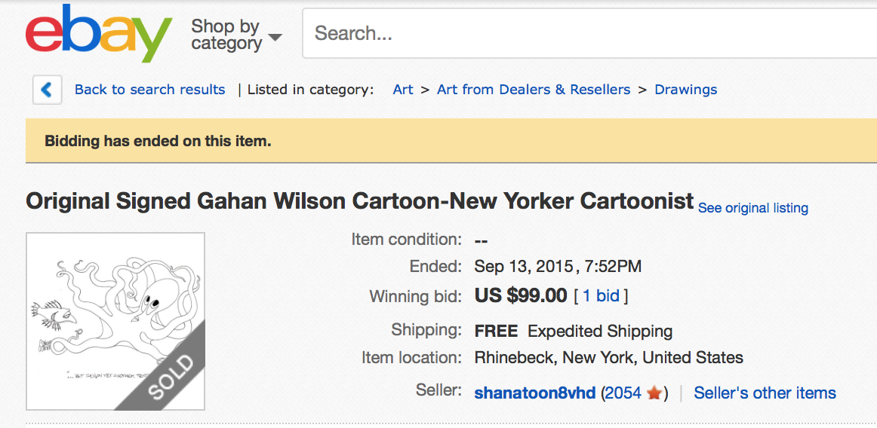Open the Art breadcrumb category
The width and height of the screenshot is (877, 428).
pyautogui.click(x=403, y=90)
